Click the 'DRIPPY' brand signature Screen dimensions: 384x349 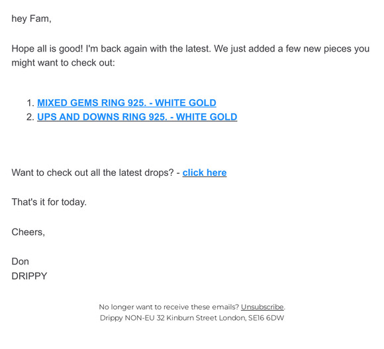coord(29,276)
